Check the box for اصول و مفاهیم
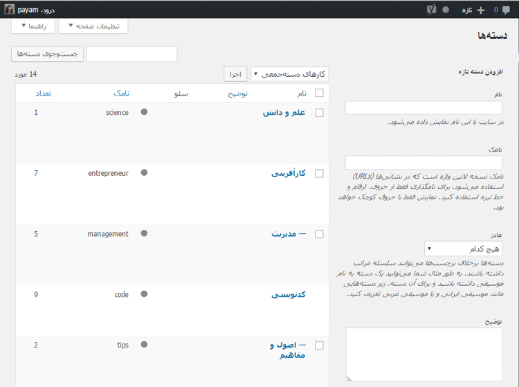The width and height of the screenshot is (519, 387). [x=319, y=345]
